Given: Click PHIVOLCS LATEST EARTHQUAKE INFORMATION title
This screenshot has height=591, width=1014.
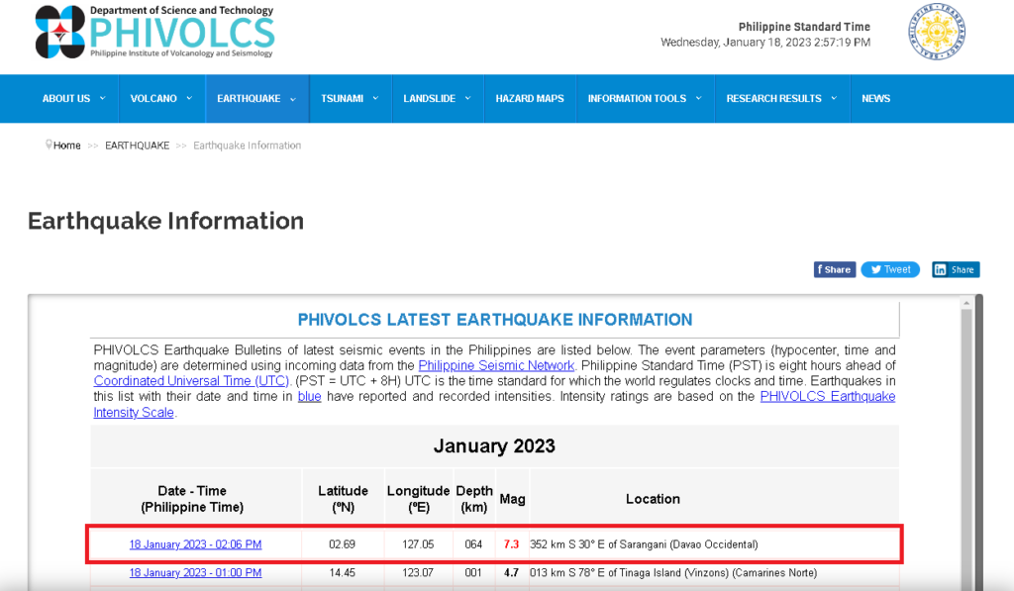Looking at the screenshot, I should click(495, 320).
